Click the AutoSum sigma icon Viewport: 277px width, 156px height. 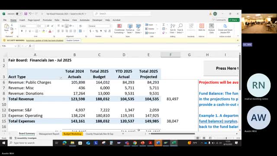[164, 25]
